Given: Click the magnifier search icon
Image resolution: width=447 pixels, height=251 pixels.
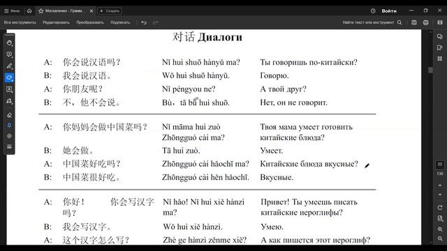Looking at the screenshot, I should pos(400,22).
